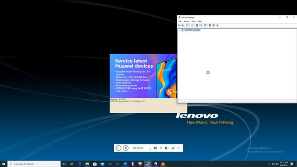
Task: Go back using Device Manager's Back arrow
Action: click(179, 25)
